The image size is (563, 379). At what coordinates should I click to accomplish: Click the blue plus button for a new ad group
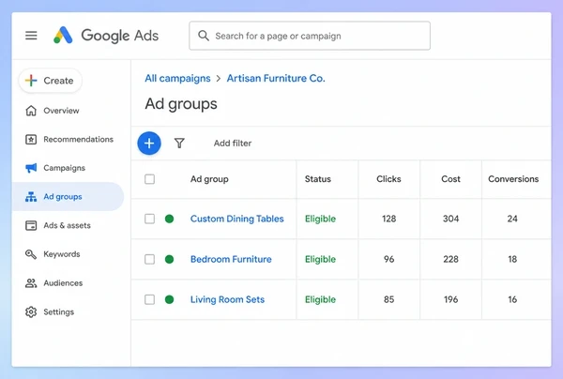coord(149,144)
